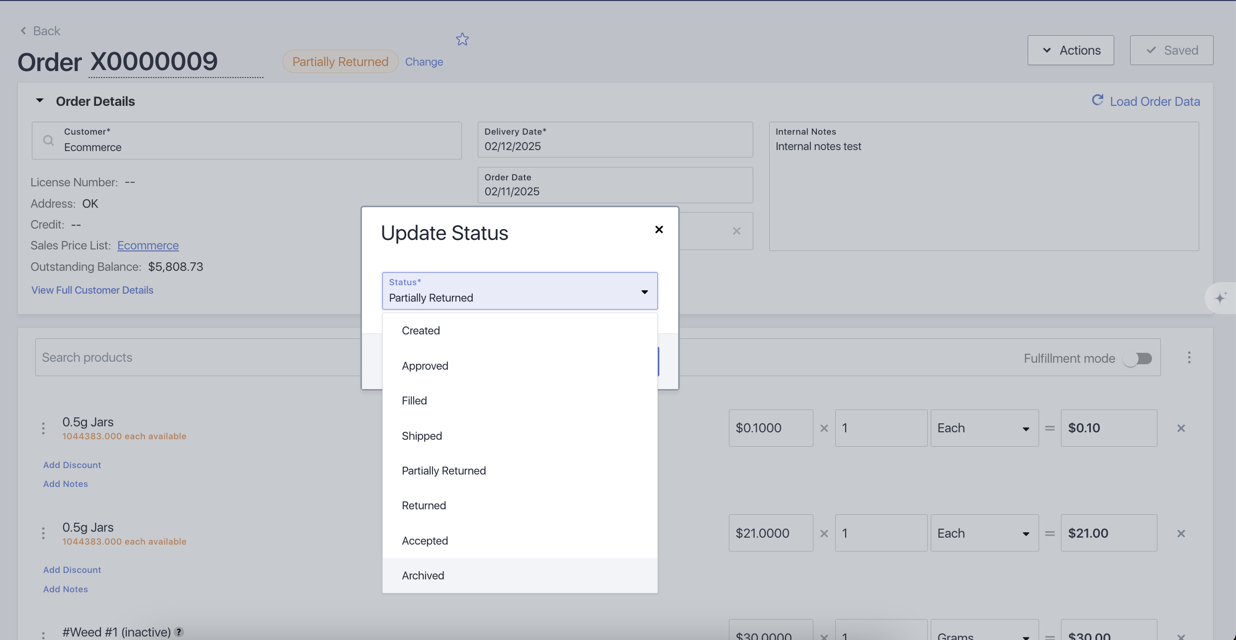
Task: Click the drag handle of first 0.5g Jars row
Action: (x=43, y=428)
